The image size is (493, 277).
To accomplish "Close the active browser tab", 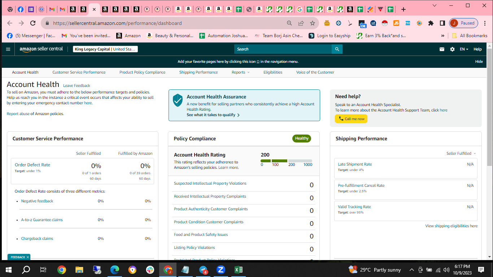I will pos(94,9).
